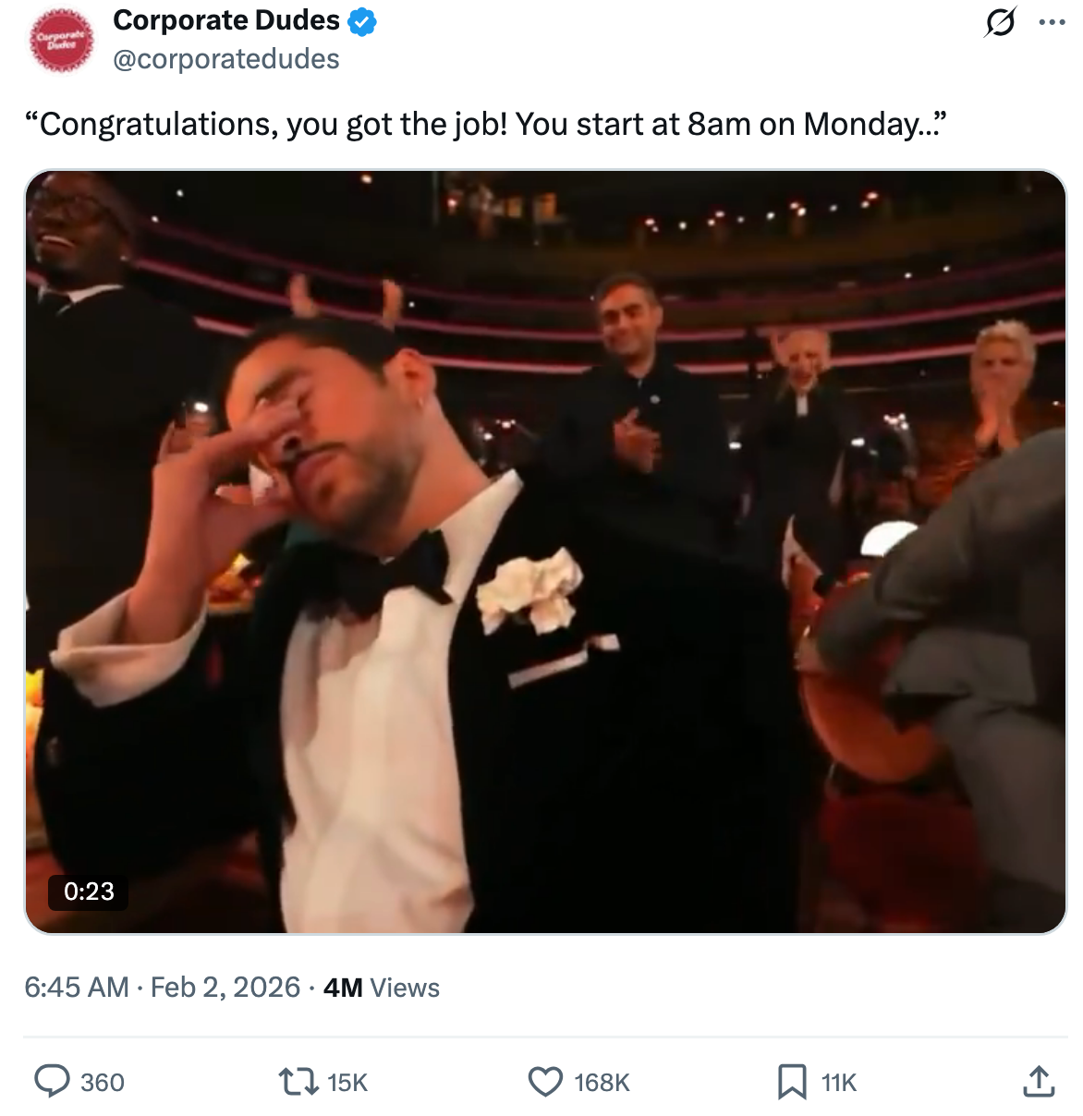Click the blue verified badge
The image size is (1083, 1116).
pyautogui.click(x=361, y=22)
